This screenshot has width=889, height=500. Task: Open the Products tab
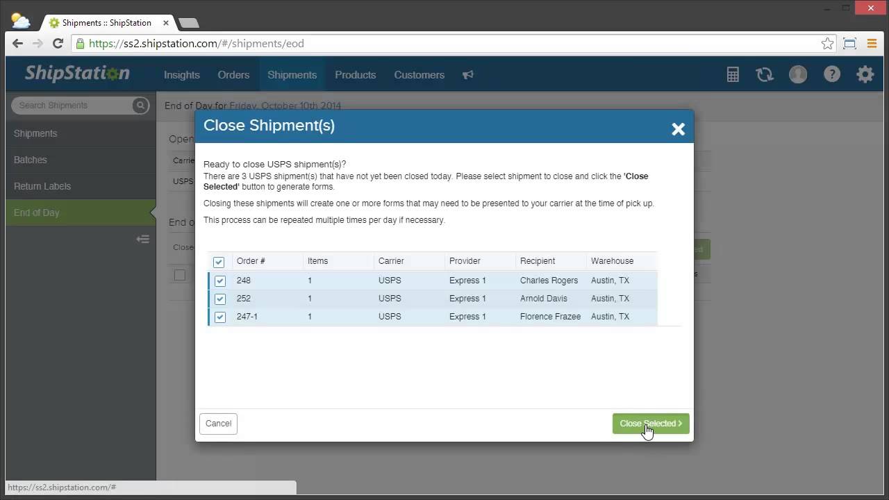355,75
